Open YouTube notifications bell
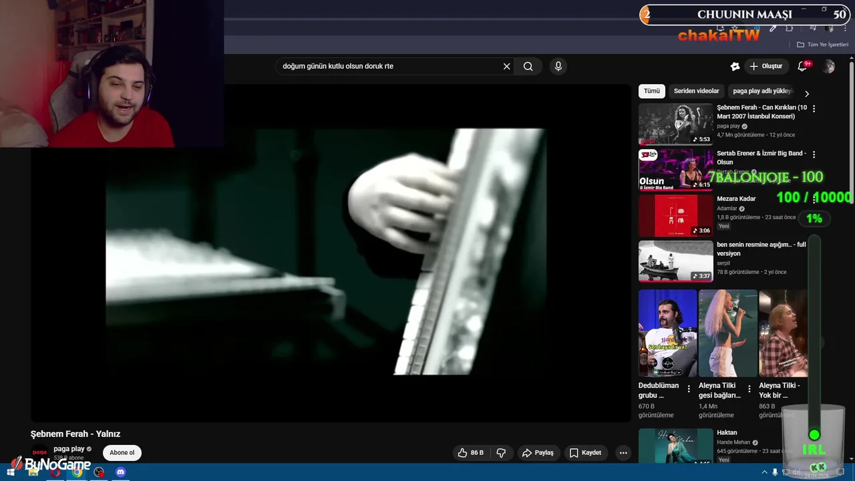Screen dimensions: 855x481 click(803, 66)
